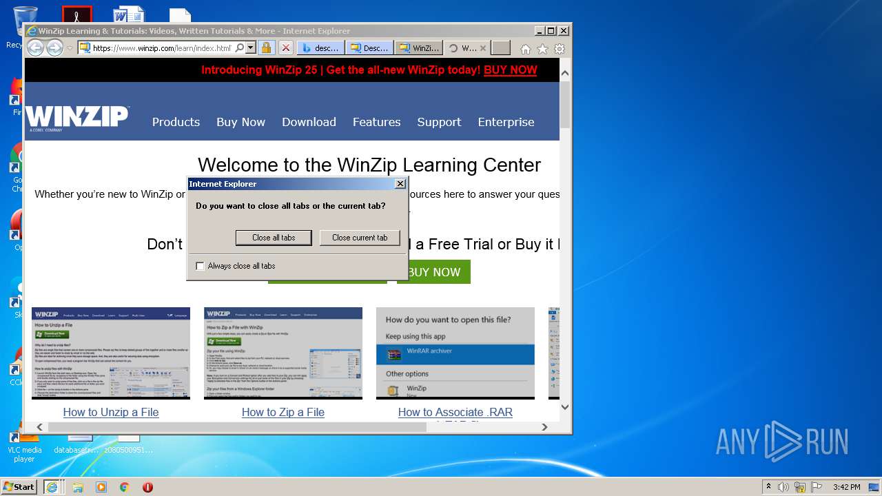Open the Favorites star icon
The width and height of the screenshot is (882, 496).
[x=542, y=49]
